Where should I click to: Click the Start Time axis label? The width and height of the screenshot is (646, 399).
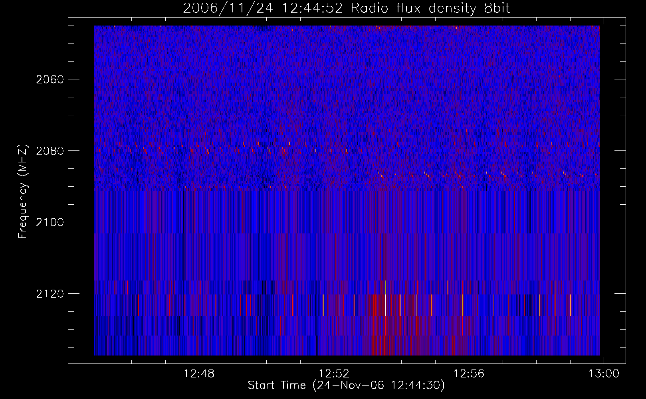346,385
